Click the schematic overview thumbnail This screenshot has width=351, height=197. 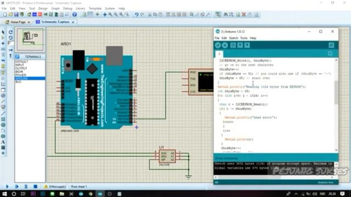[x=30, y=39]
